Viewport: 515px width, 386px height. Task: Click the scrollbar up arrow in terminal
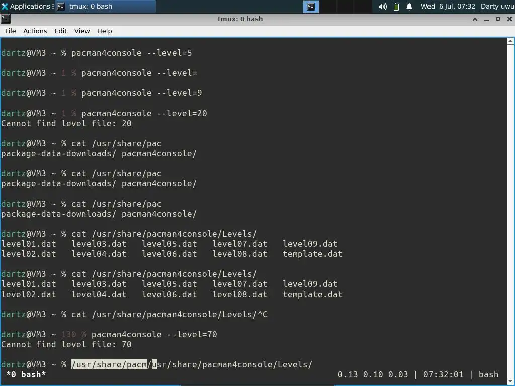point(510,41)
